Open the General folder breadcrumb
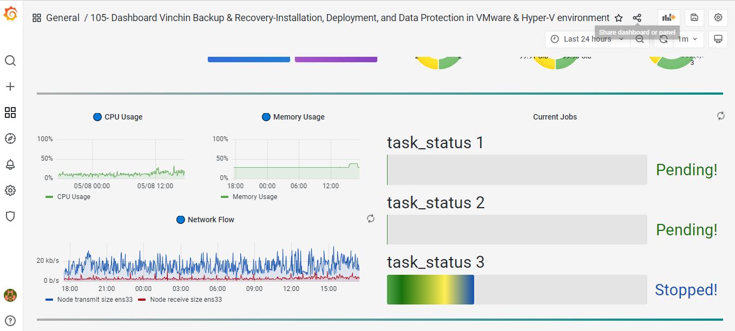The width and height of the screenshot is (735, 331). [x=62, y=18]
